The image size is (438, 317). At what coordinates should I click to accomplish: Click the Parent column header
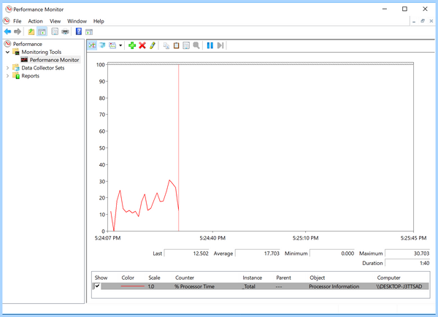[283, 278]
